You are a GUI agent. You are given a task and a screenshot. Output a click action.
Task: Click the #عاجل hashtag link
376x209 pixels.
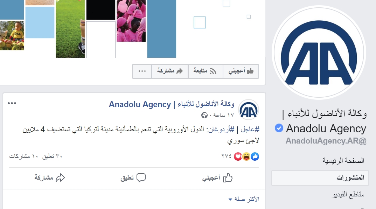[x=250, y=130]
